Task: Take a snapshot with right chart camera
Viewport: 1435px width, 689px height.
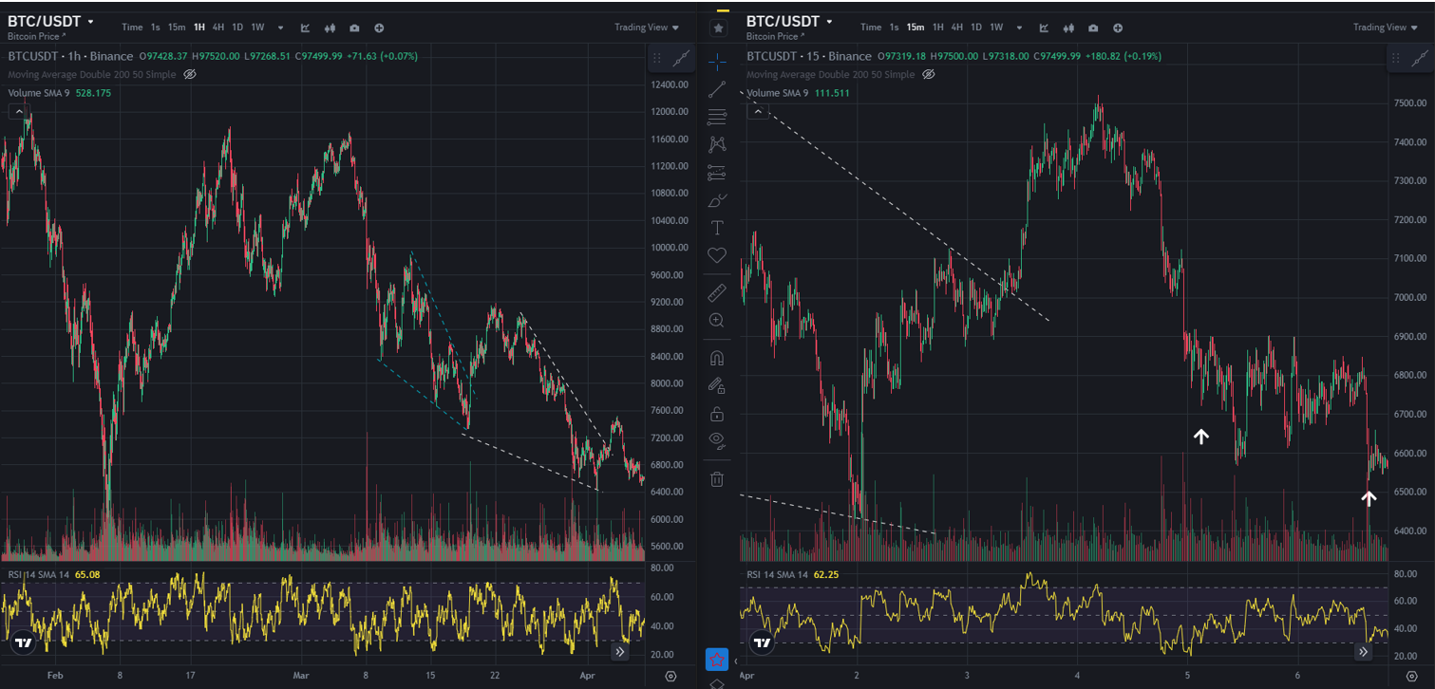Action: 1093,28
